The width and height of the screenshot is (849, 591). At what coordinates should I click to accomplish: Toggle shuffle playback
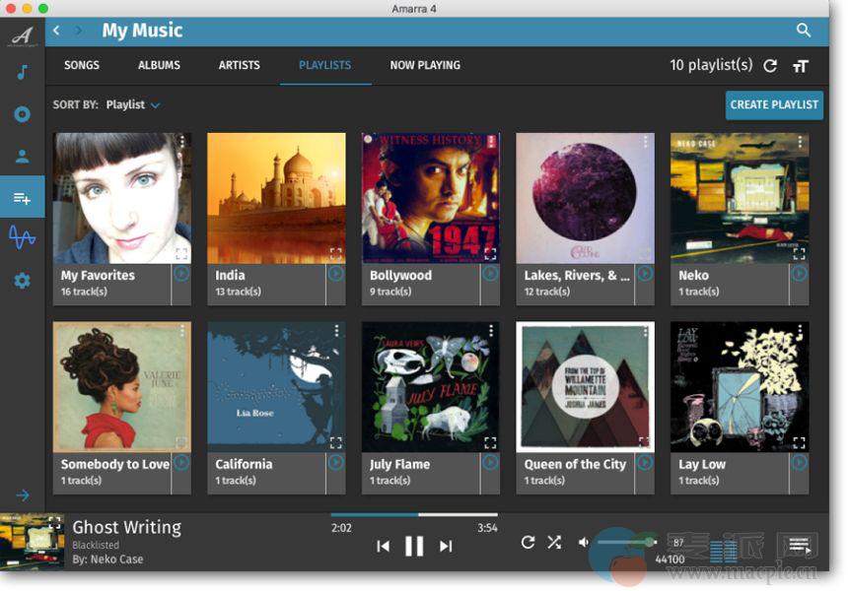(554, 543)
